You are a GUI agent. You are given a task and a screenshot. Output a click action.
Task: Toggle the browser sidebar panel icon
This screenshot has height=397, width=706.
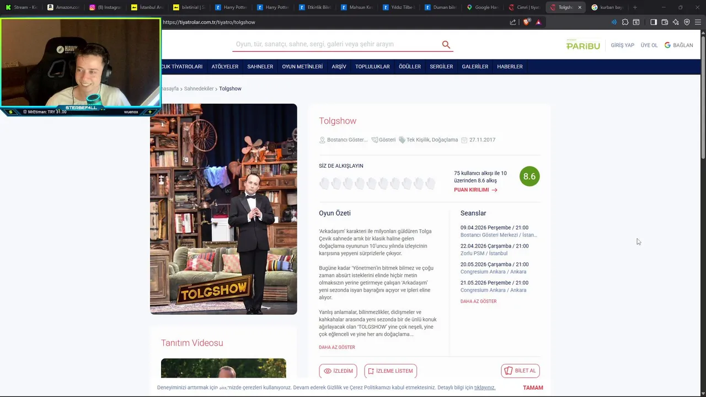(x=654, y=22)
